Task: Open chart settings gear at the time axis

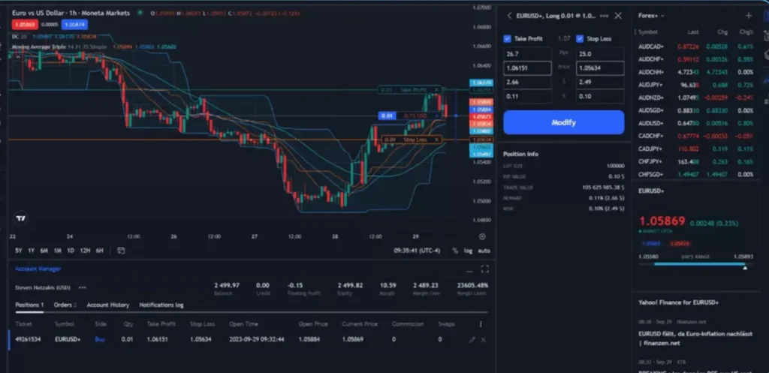Action: pyautogui.click(x=482, y=236)
